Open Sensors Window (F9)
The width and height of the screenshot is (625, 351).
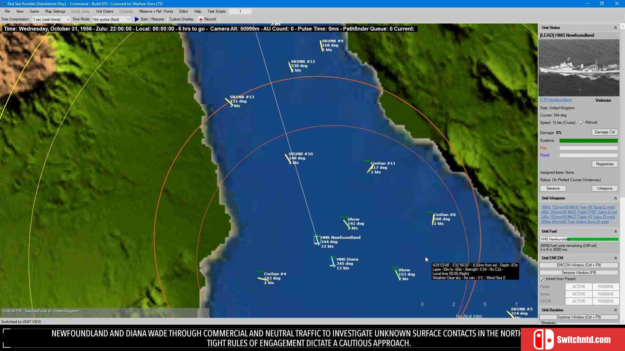tap(579, 273)
